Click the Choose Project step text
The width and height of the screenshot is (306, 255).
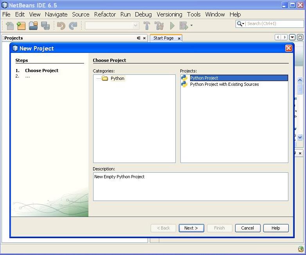(41, 71)
